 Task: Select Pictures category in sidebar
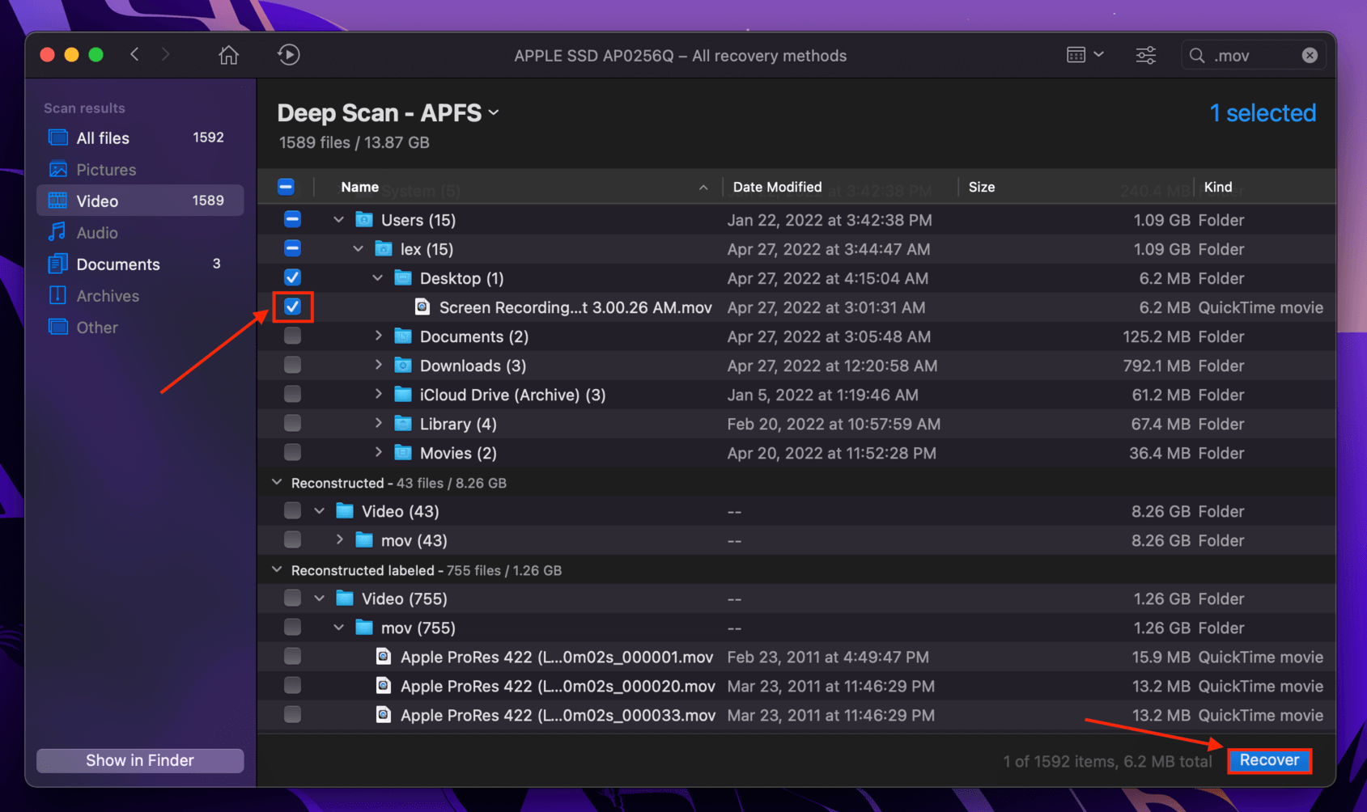coord(140,170)
